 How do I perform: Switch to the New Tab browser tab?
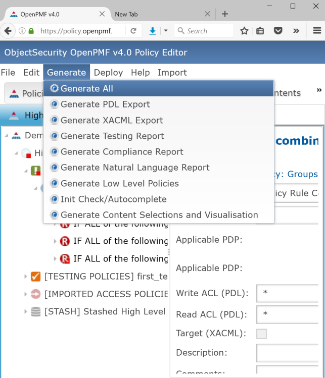tap(158, 14)
